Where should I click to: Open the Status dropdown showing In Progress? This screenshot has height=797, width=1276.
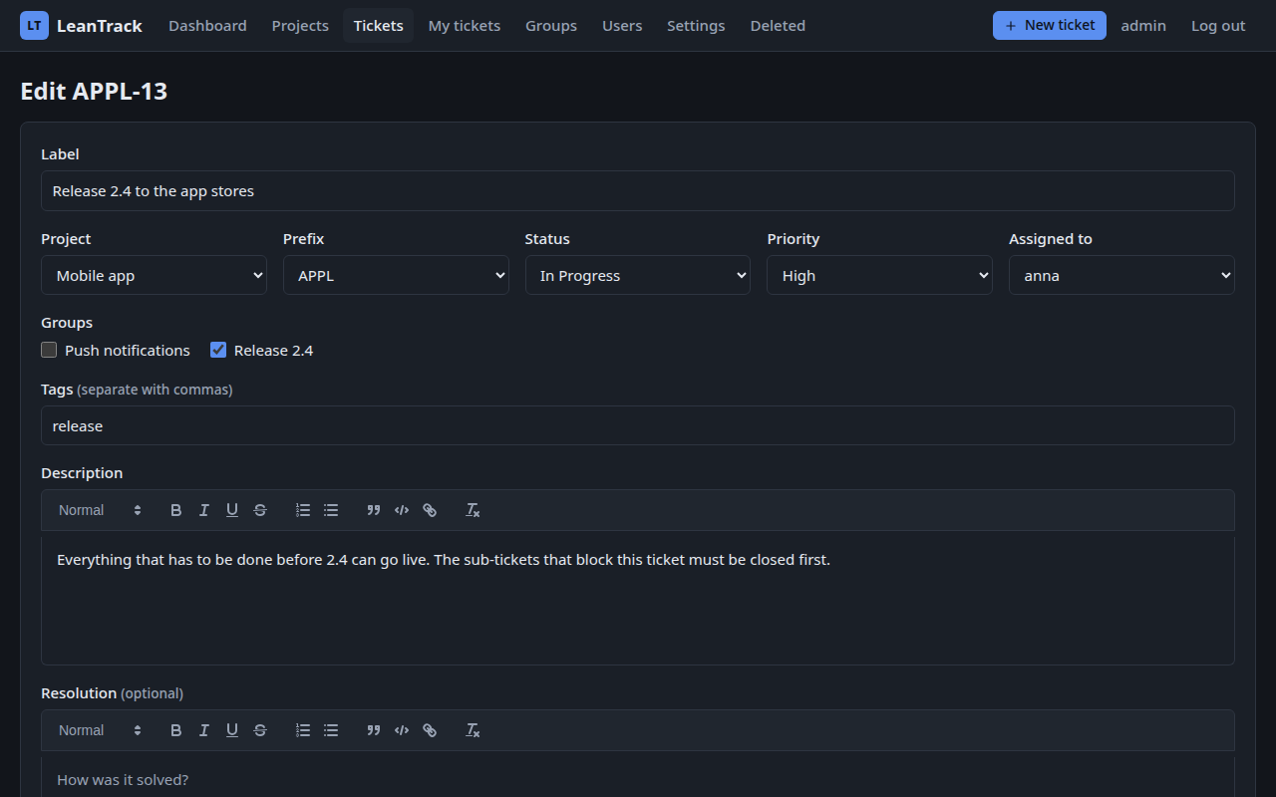(638, 275)
